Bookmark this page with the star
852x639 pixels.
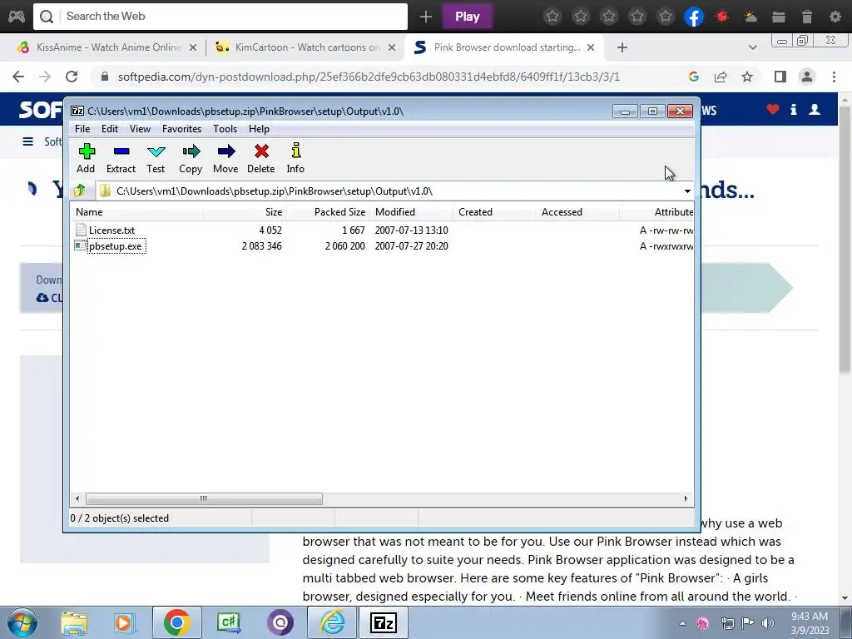(747, 77)
